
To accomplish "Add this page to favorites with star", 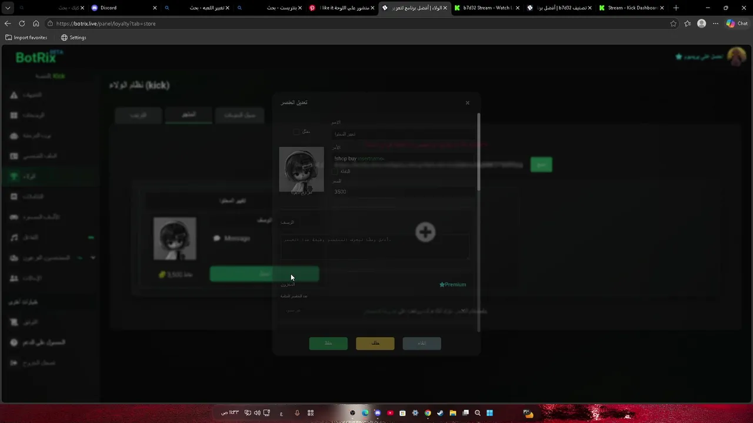I will click(674, 23).
